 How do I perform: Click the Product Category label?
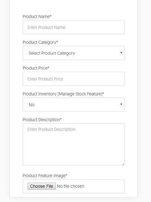[40, 42]
